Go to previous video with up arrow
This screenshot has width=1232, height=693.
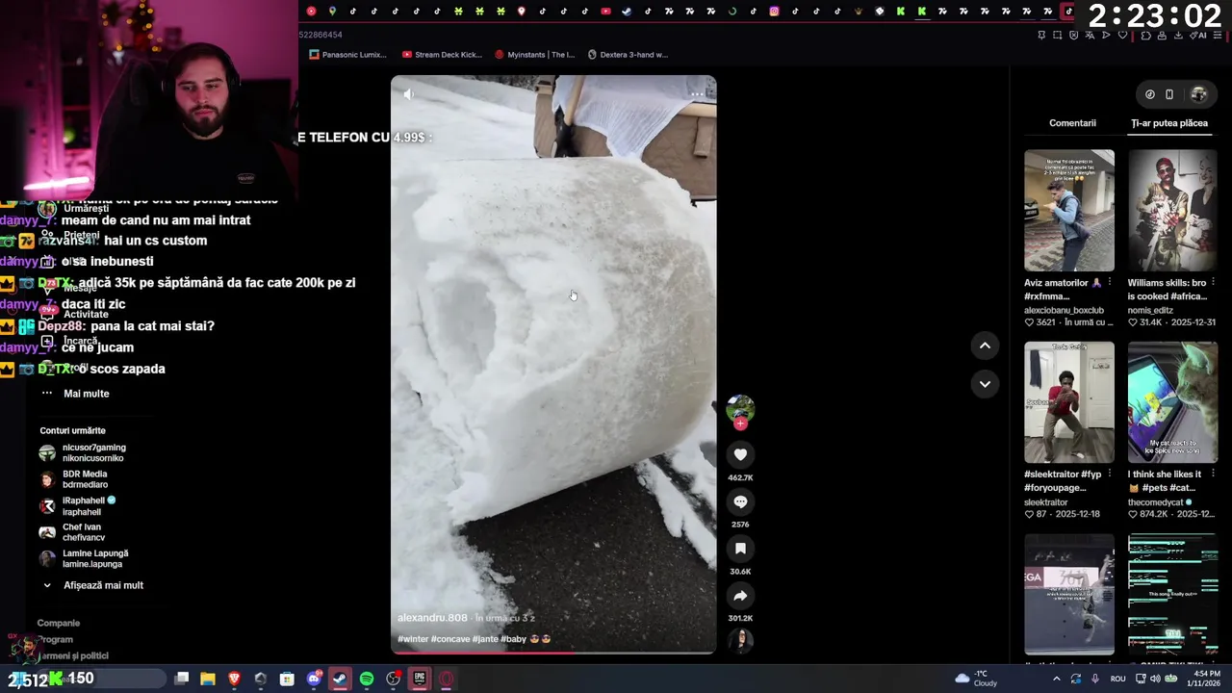(985, 346)
